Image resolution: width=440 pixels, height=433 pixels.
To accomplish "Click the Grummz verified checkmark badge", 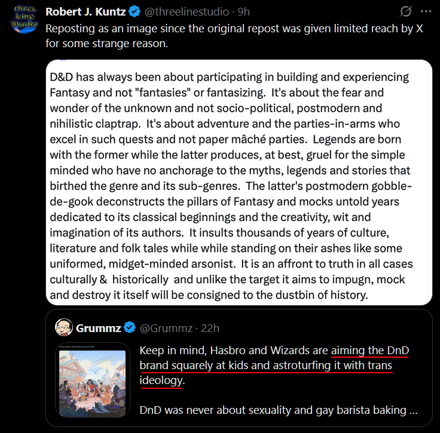I will click(x=130, y=328).
